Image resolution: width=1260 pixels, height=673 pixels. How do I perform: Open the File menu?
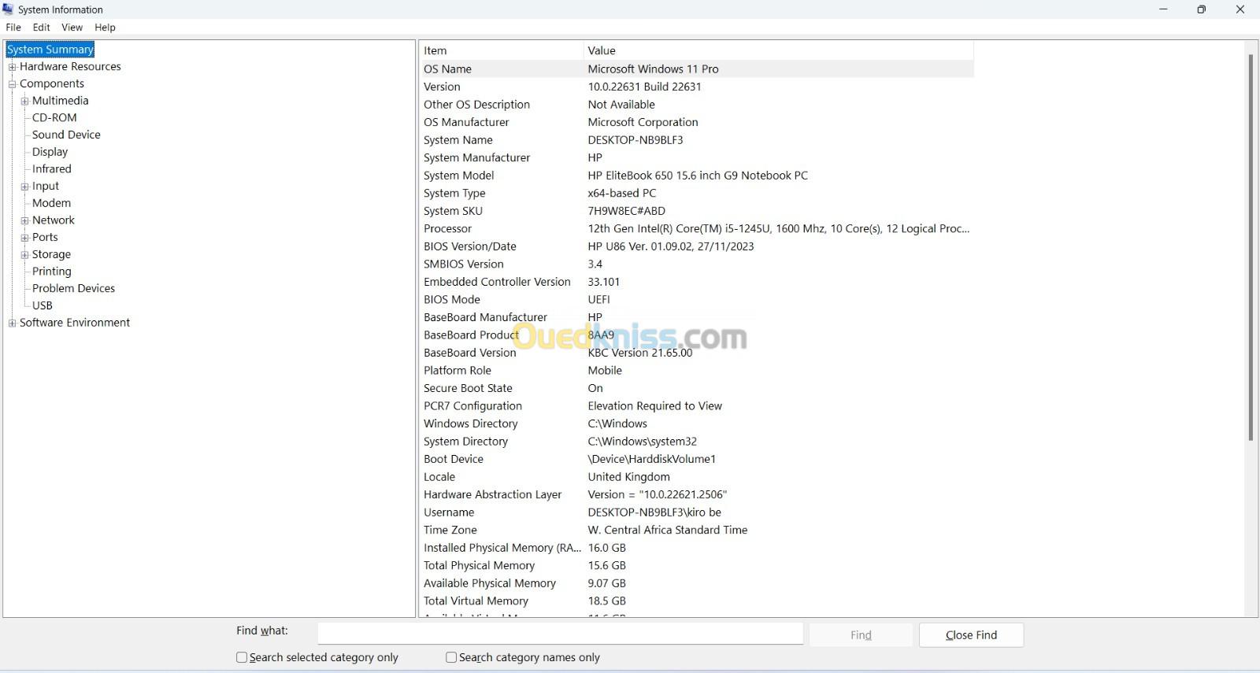(x=13, y=27)
